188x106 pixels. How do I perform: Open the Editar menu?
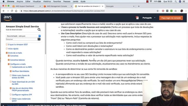pyautogui.click(x=28, y=1)
